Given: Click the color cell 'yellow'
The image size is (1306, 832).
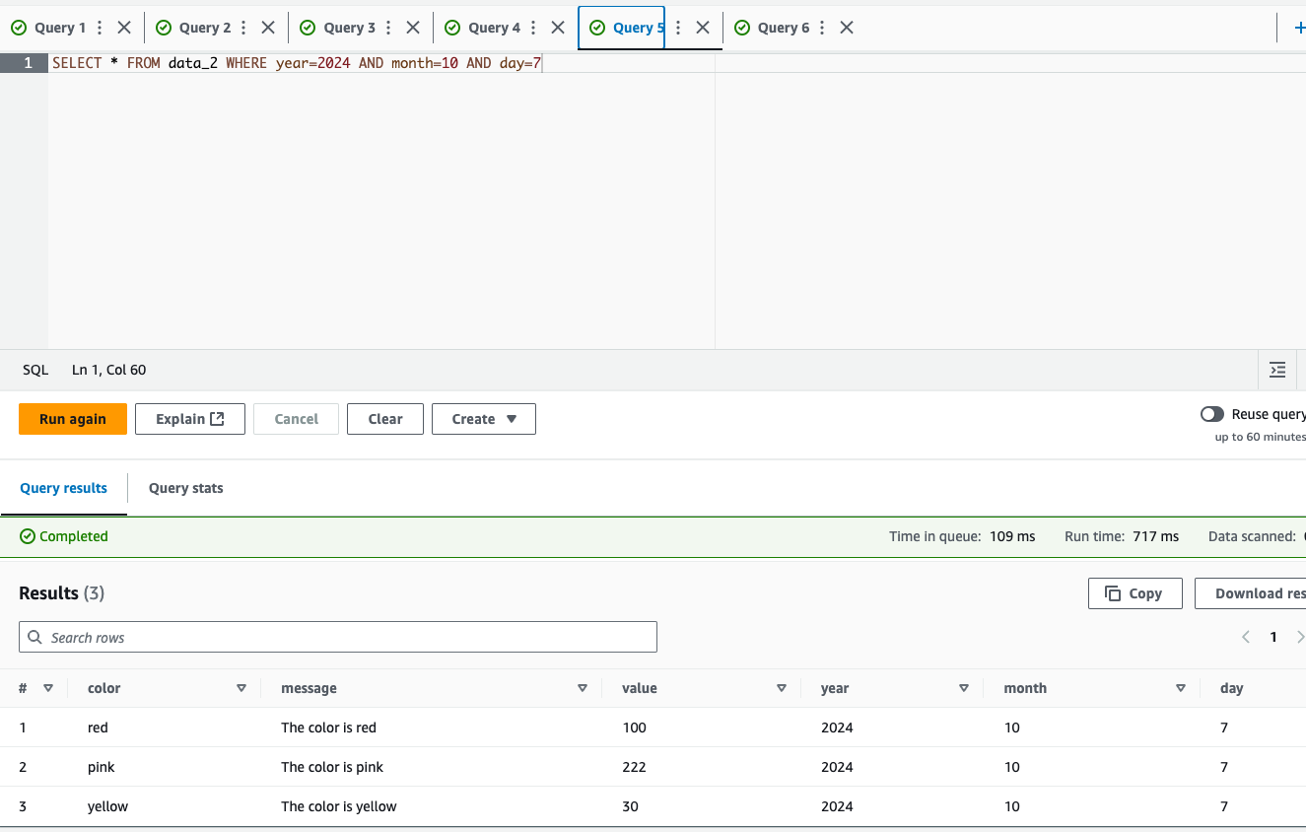Looking at the screenshot, I should (108, 806).
